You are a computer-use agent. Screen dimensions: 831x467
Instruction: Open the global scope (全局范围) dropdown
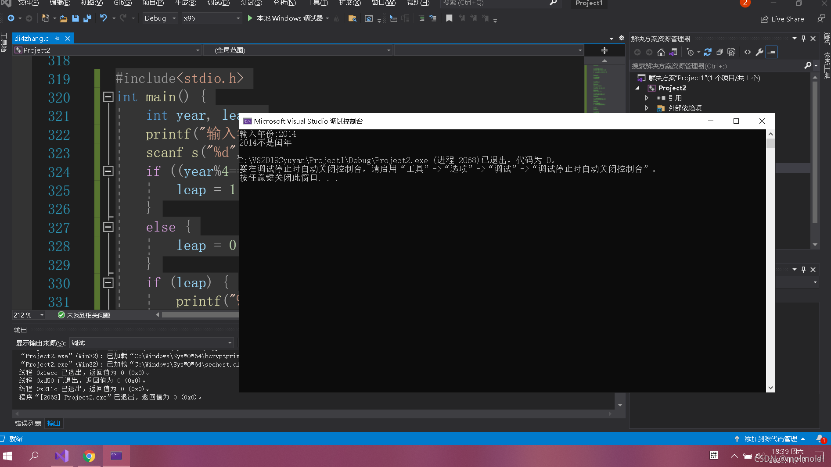pyautogui.click(x=297, y=50)
